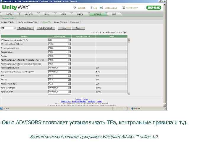Image resolution: width=213 pixels, height=159 pixels.
Task: Open the last tab after Advisors
Action: 114,14
